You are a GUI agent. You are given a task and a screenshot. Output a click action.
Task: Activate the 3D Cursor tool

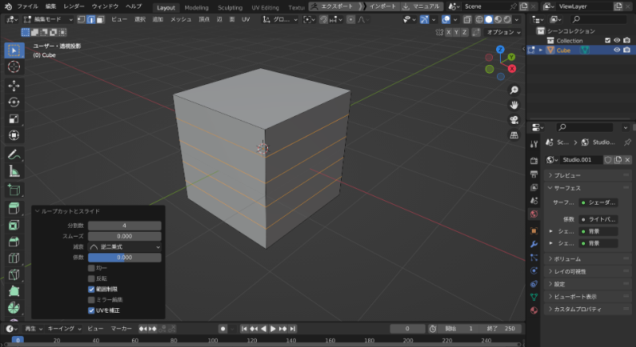pos(14,67)
